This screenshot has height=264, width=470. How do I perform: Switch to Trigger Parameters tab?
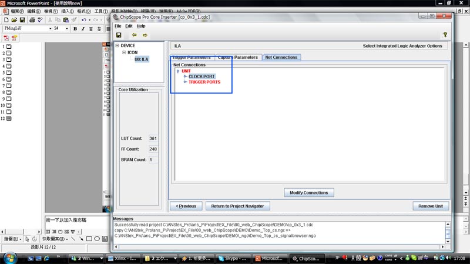192,57
